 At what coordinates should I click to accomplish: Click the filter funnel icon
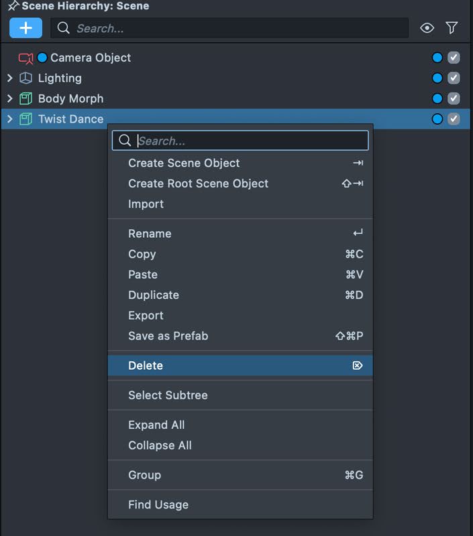click(x=452, y=28)
